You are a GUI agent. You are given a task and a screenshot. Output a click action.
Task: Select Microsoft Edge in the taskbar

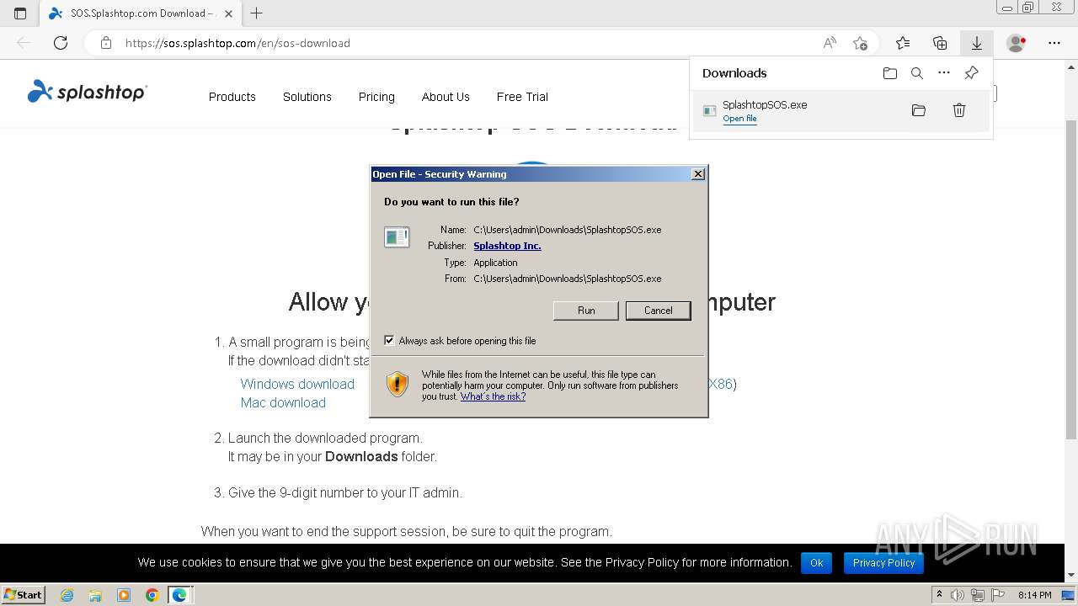180,595
